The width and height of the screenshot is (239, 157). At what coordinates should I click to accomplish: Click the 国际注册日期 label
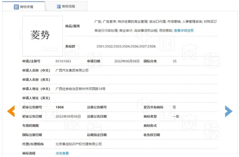click(32, 135)
